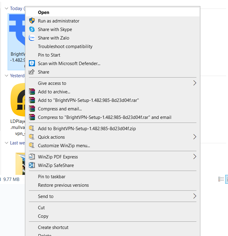Click the WinRAR icon beside Add to archive
This screenshot has height=236, width=228.
coord(32,92)
